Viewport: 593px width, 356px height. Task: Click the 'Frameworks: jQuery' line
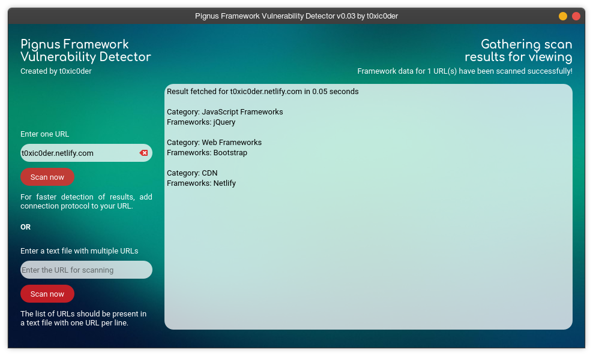[201, 122]
